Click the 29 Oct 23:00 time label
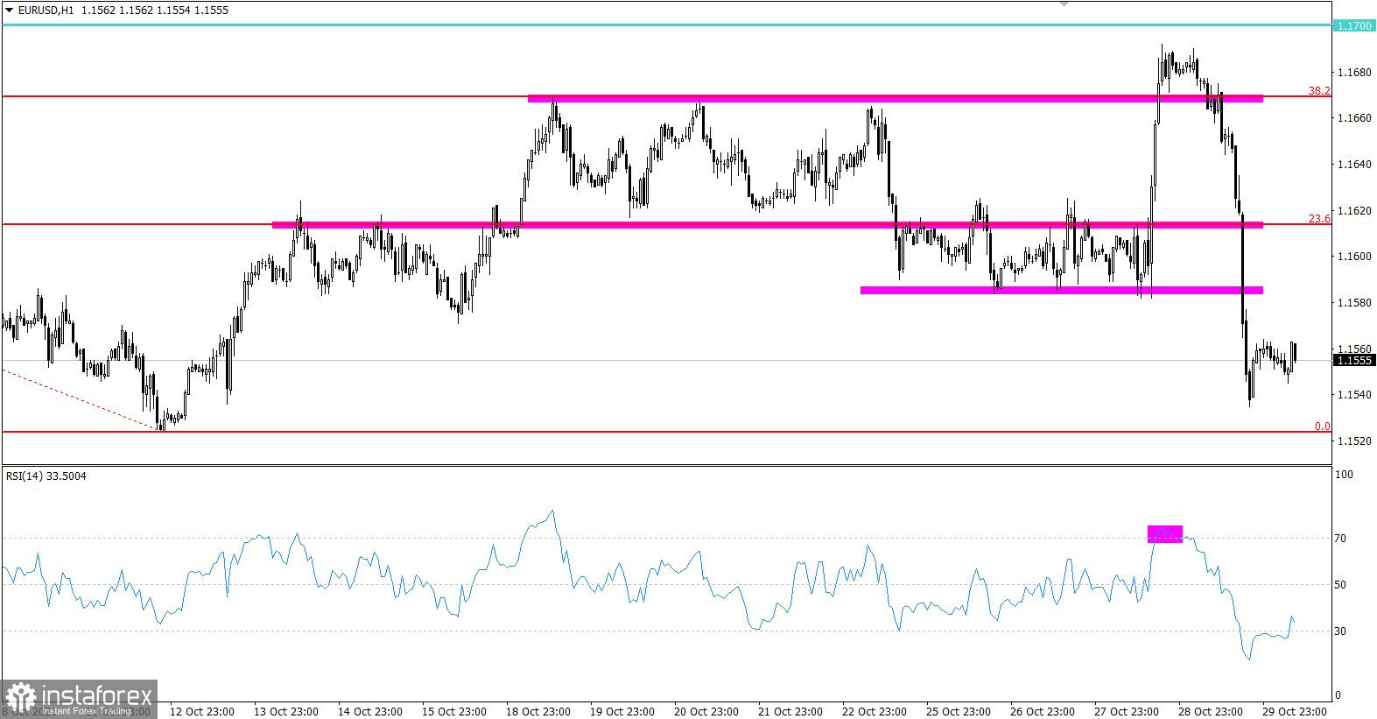 [1295, 711]
